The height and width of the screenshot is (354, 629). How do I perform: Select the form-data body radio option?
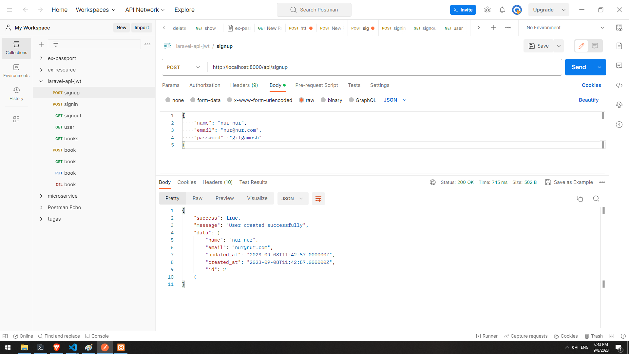193,100
